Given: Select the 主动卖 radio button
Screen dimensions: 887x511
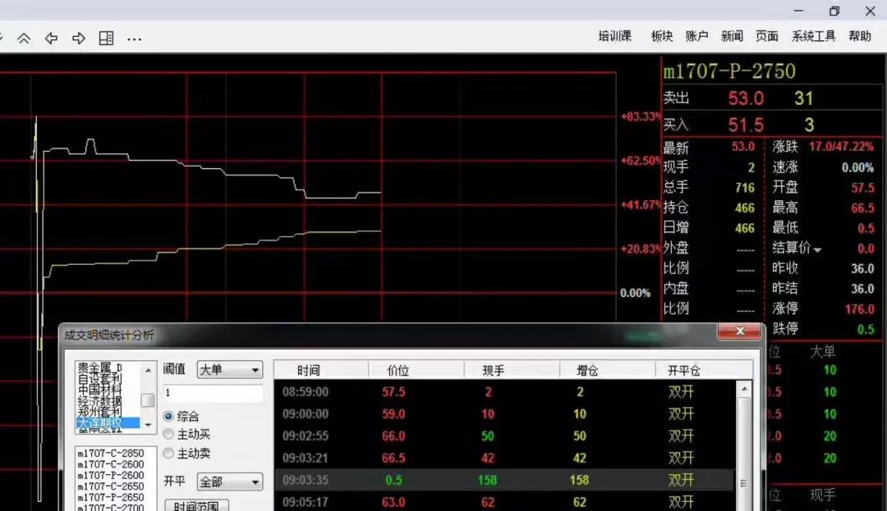Looking at the screenshot, I should (x=169, y=453).
